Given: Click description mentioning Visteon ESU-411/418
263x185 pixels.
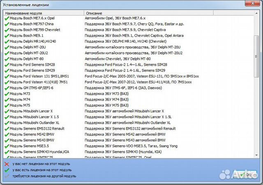Looking at the screenshot, I should (x=138, y=82).
